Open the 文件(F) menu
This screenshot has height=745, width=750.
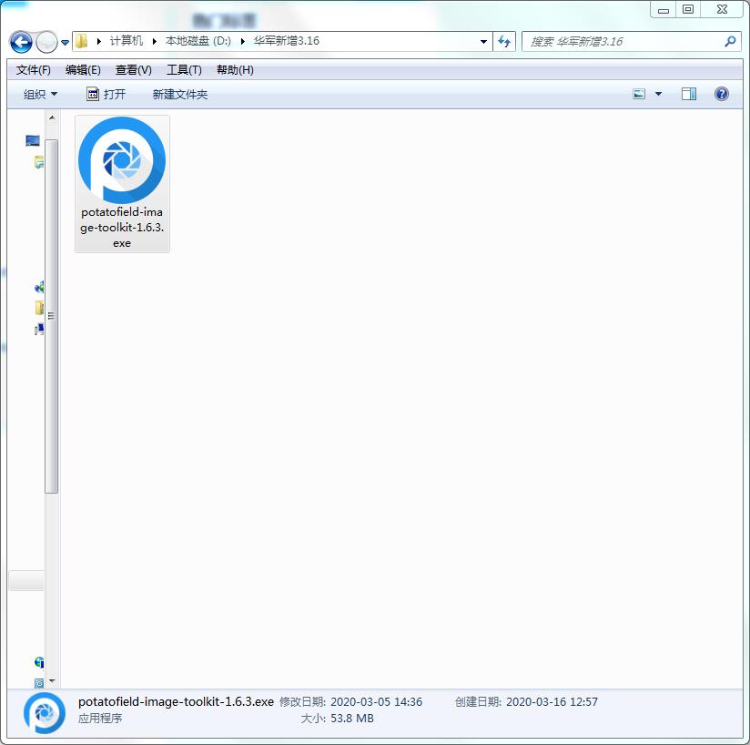(34, 70)
